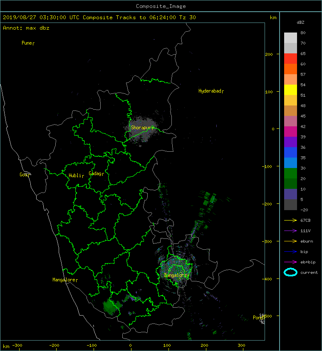Click the 'Annot: max dbz' annotation label
The image size is (322, 351).
coord(26,28)
